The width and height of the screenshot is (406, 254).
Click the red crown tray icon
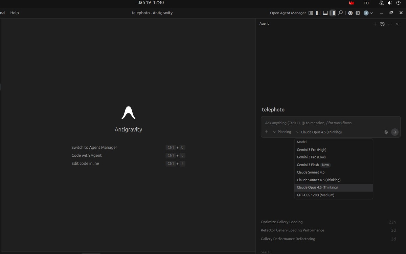[x=352, y=3]
